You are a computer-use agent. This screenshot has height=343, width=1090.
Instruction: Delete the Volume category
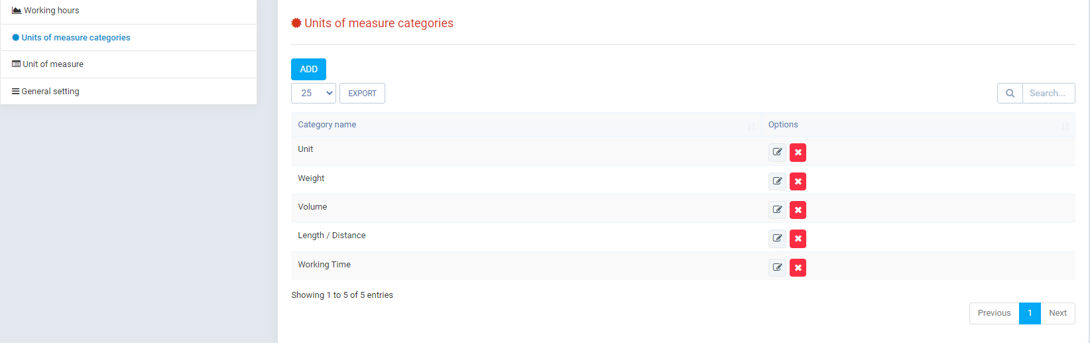[x=798, y=210]
